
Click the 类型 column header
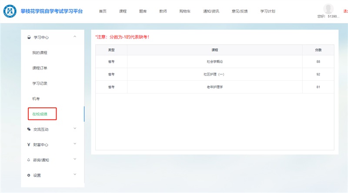(111, 50)
